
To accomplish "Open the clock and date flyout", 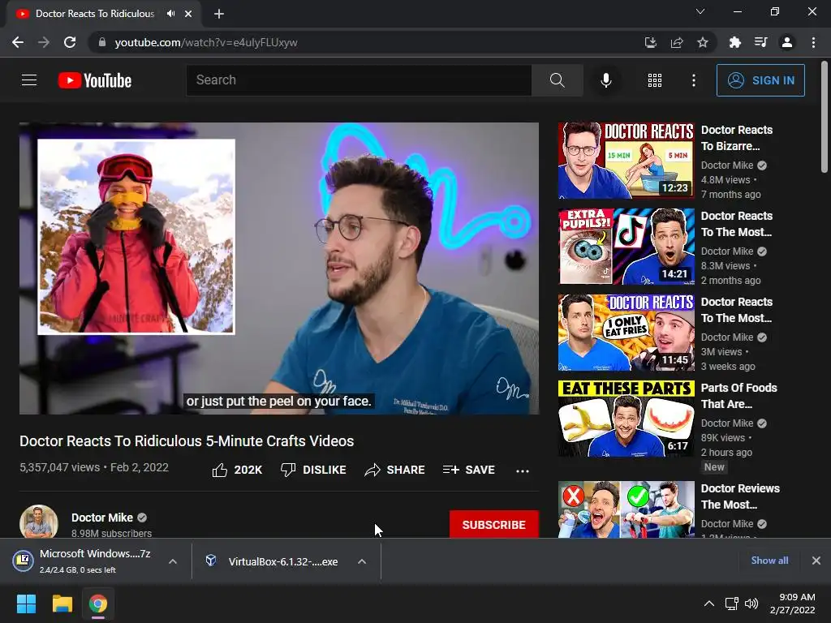I will click(x=792, y=604).
